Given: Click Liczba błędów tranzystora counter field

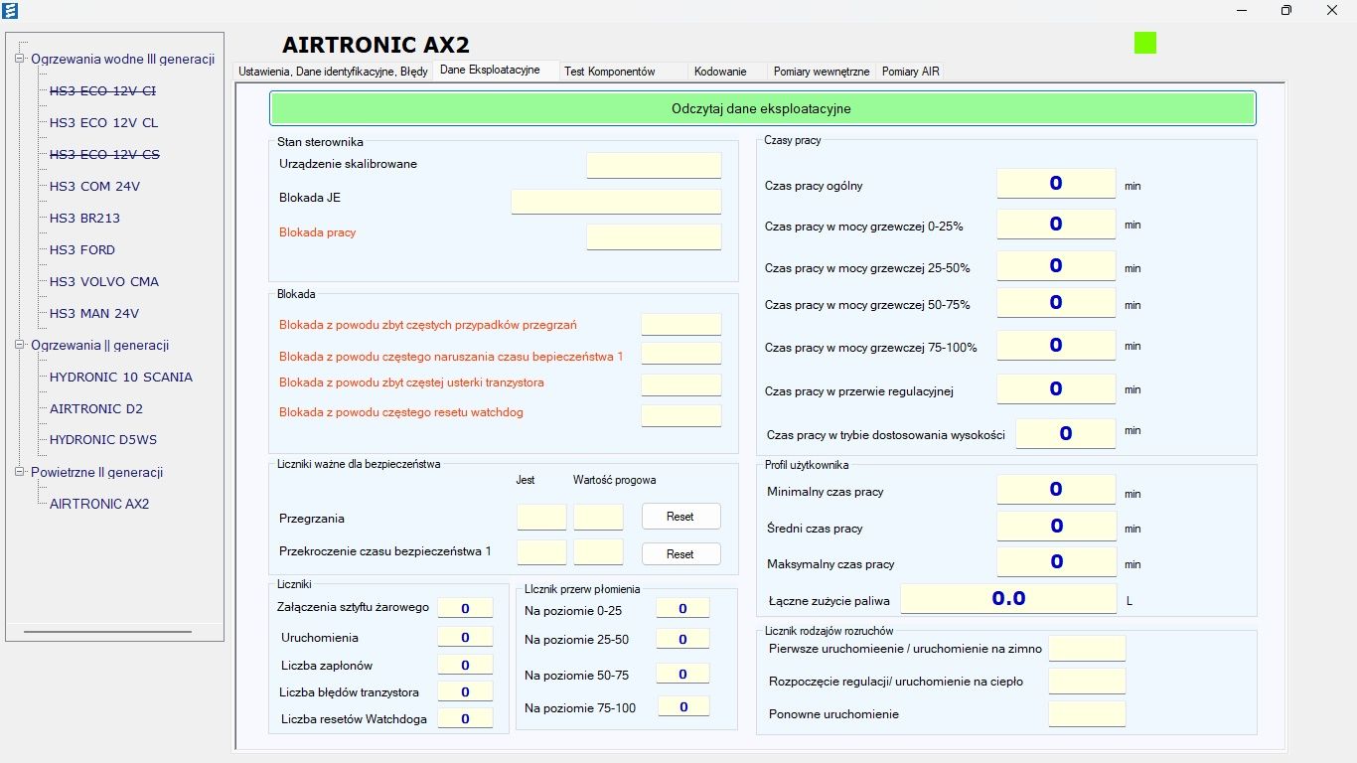Looking at the screenshot, I should [465, 691].
